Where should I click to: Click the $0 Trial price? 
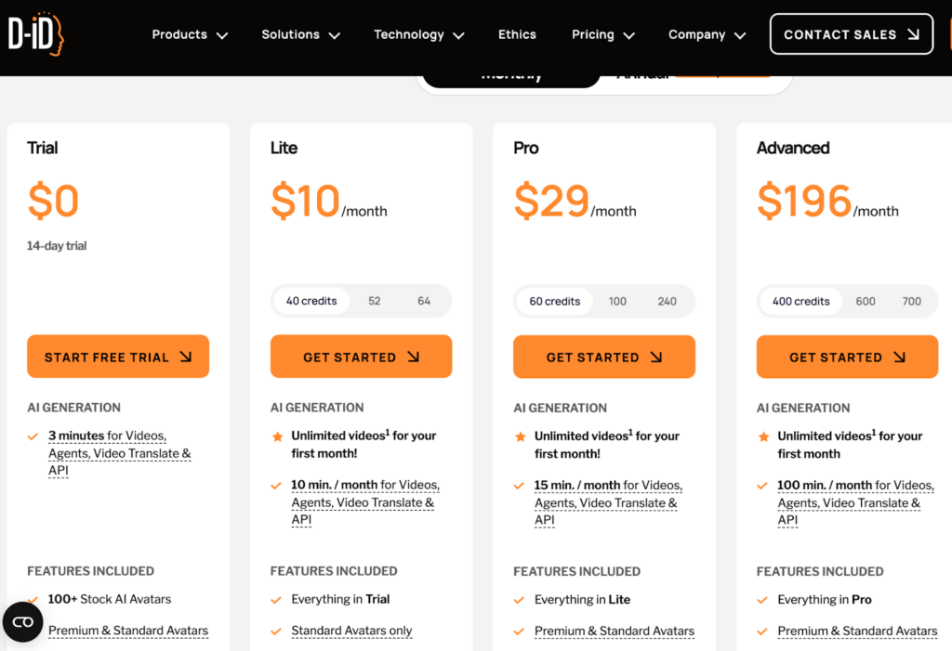coord(53,201)
